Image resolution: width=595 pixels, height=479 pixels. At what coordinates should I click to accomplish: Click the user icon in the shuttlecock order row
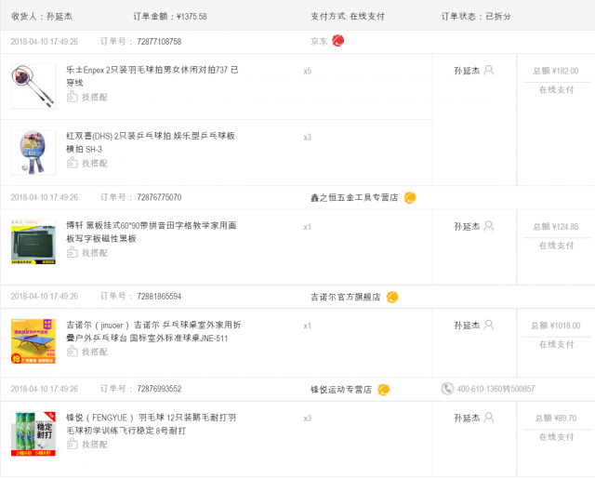489,418
